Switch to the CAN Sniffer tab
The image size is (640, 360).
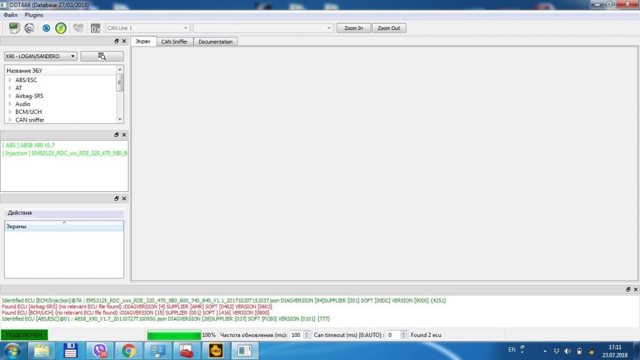[174, 42]
